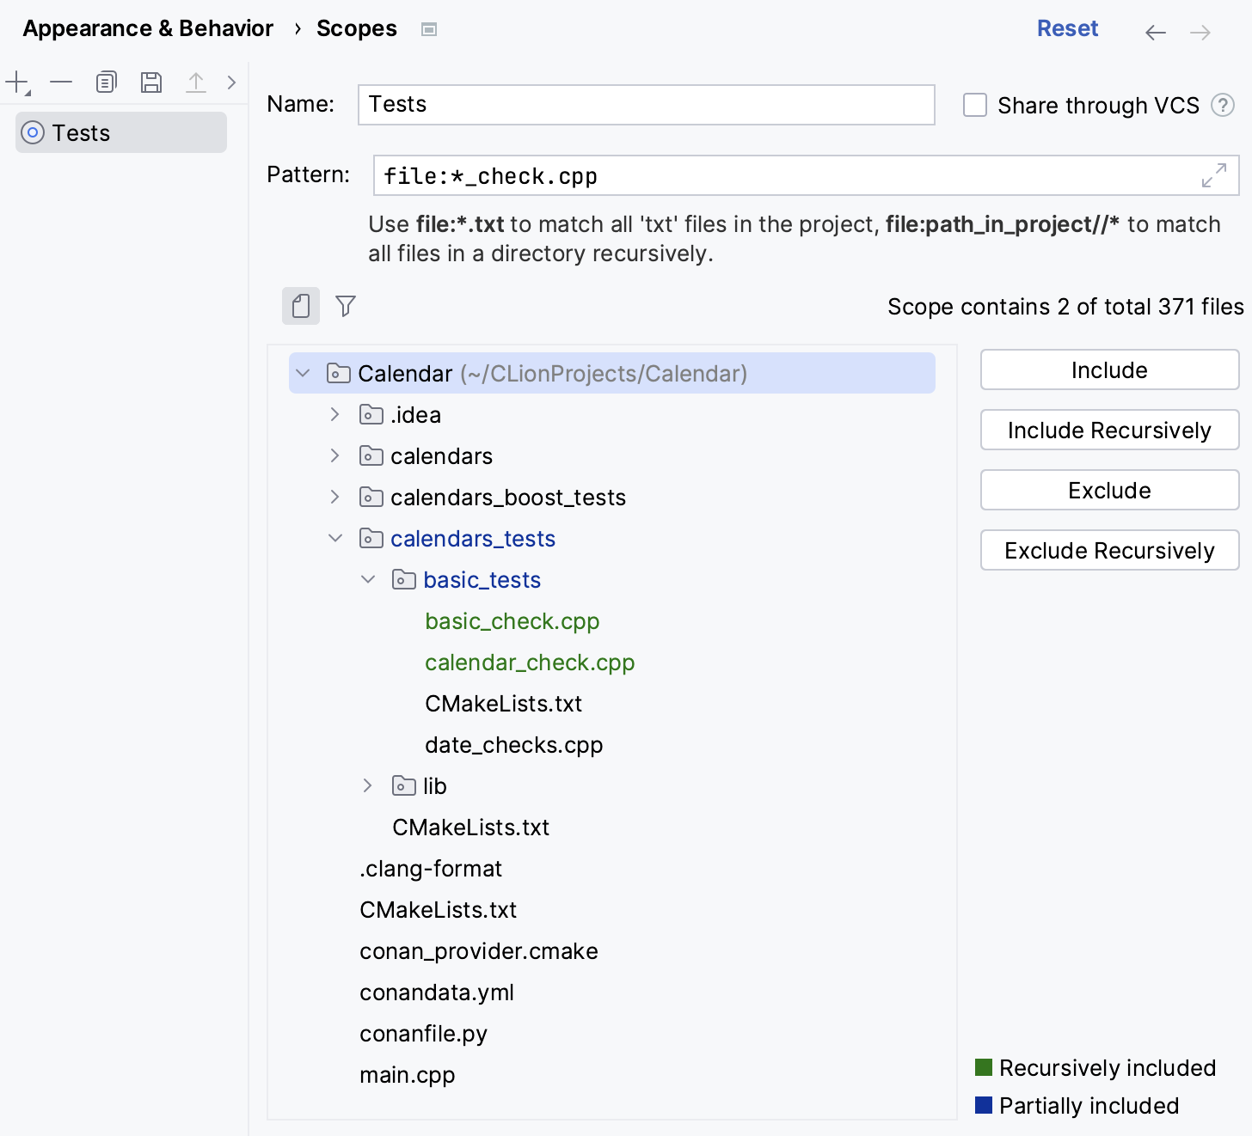Click the Copy configuration icon
This screenshot has height=1136, width=1252.
point(106,82)
